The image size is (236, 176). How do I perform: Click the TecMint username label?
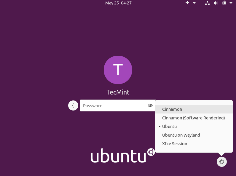118,92
